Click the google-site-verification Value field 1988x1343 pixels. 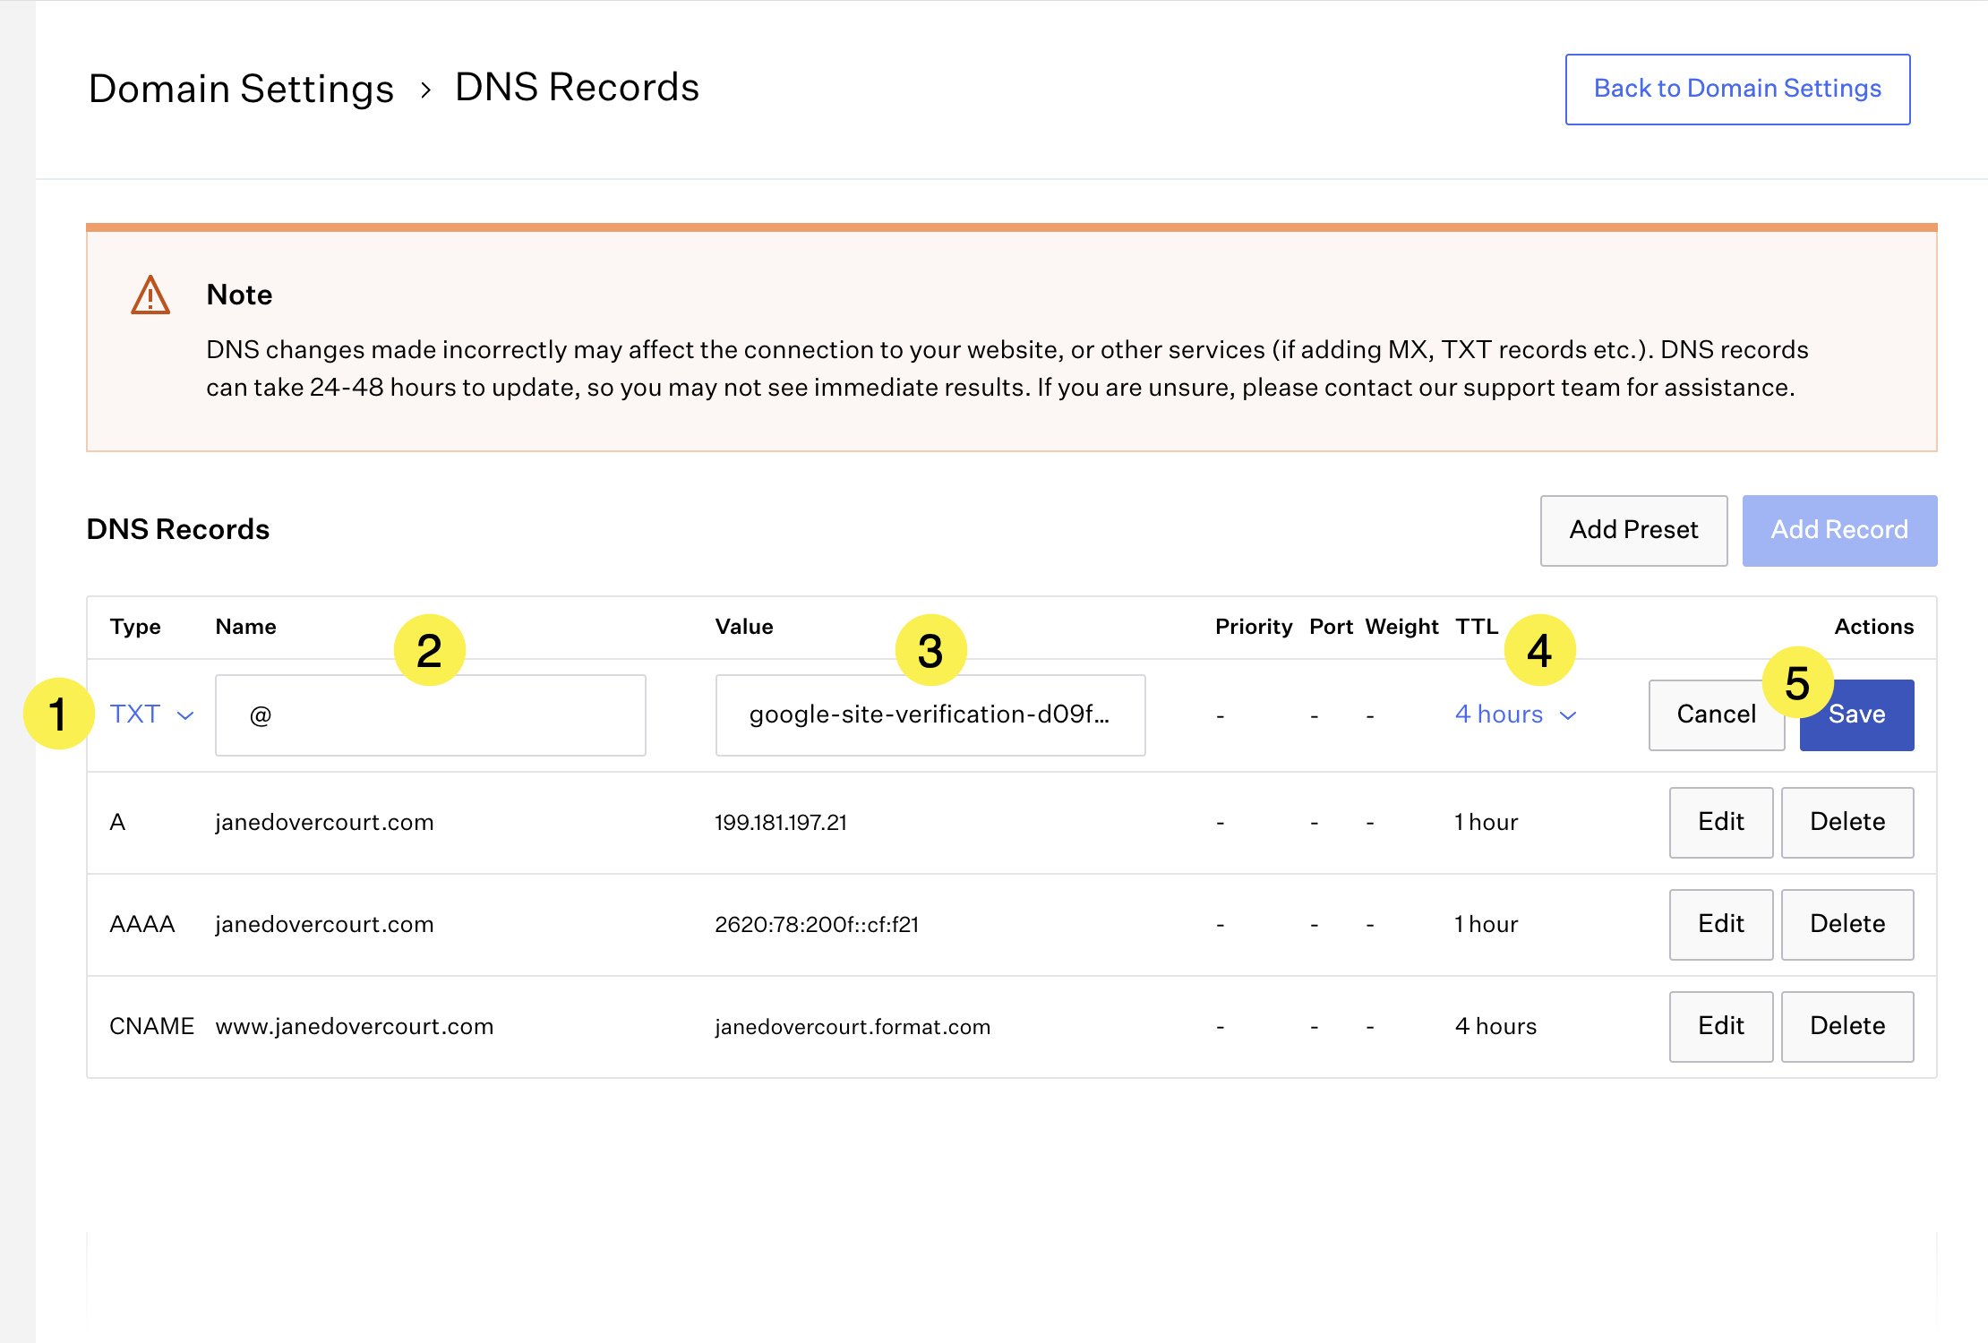coord(930,715)
